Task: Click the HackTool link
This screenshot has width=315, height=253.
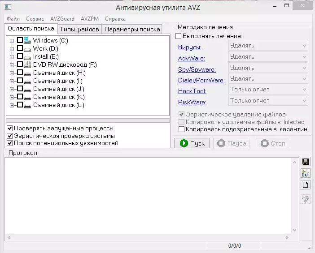Action: tap(192, 91)
